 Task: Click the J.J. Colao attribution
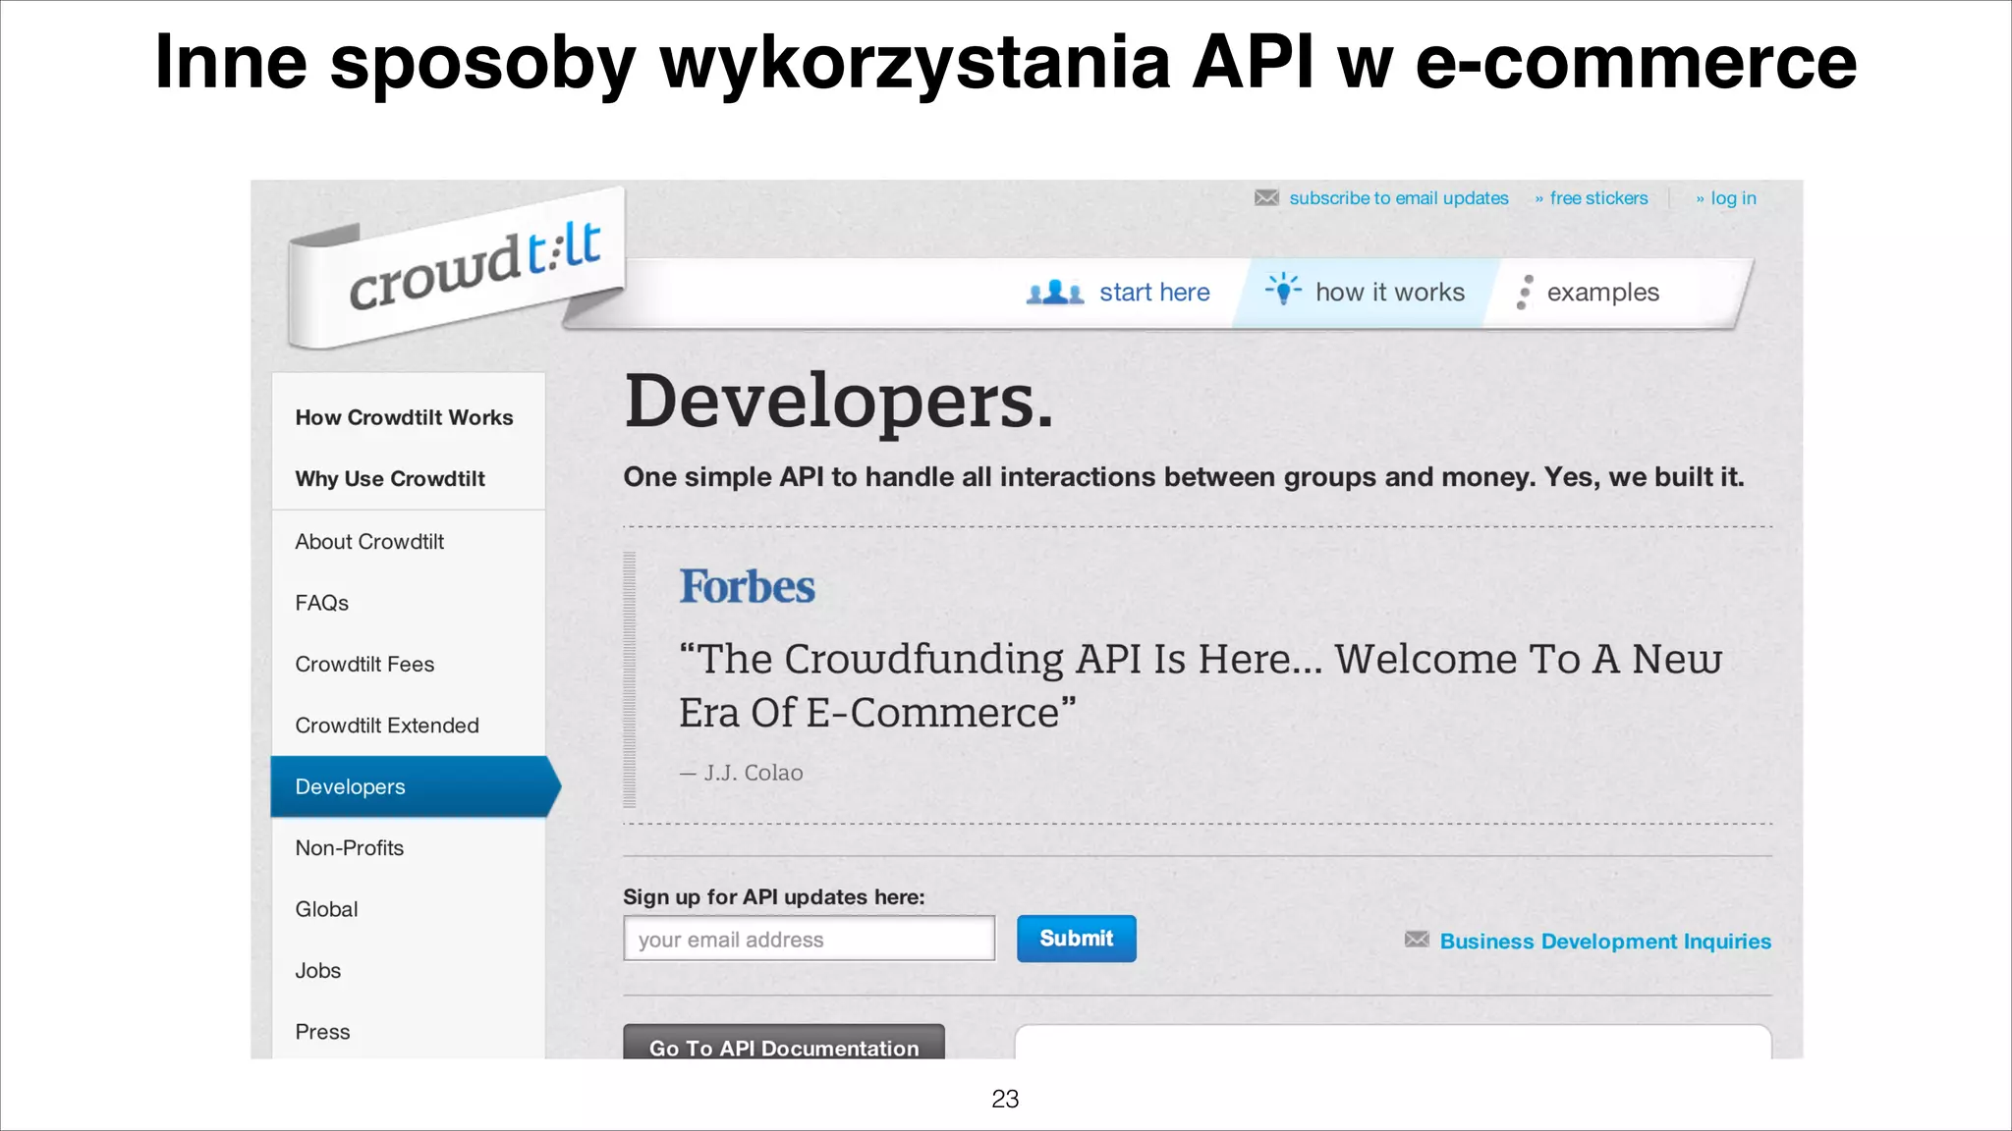coord(741,773)
